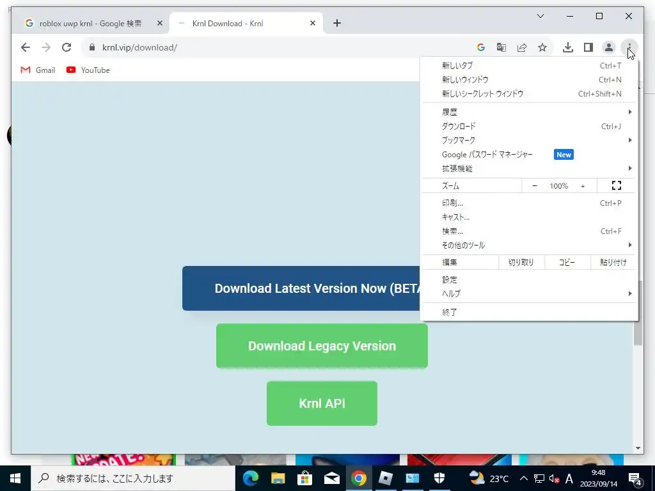655x491 pixels.
Task: Open Gmail bookmark
Action: (38, 70)
